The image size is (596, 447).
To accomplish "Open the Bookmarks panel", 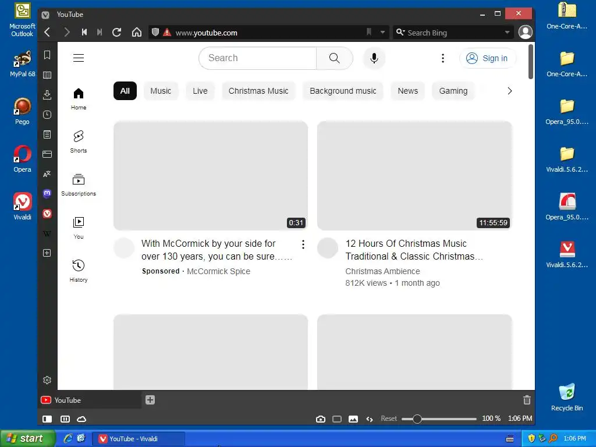I will (47, 55).
